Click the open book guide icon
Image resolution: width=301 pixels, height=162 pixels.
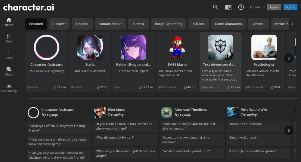tap(228, 7)
